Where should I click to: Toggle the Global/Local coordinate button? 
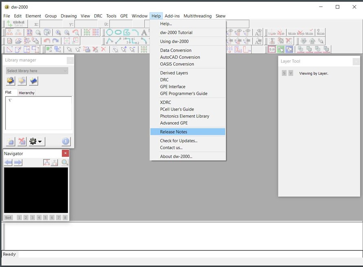16,24
